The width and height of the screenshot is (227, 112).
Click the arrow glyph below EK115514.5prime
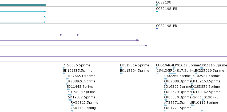coord(121,68)
